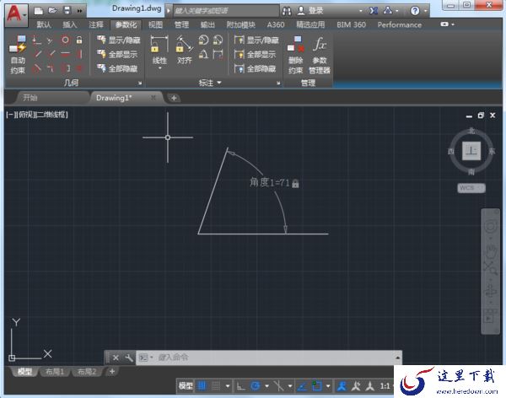
Task: Click the Auto Constrain (自动约束) button
Action: tap(18, 55)
